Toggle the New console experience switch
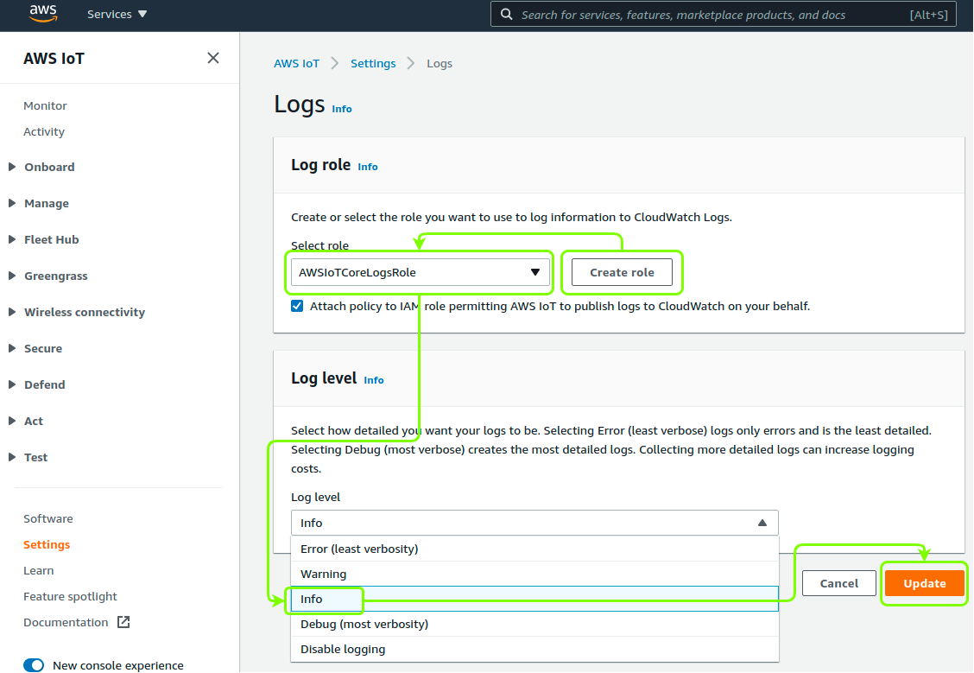This screenshot has width=974, height=673. click(x=35, y=665)
